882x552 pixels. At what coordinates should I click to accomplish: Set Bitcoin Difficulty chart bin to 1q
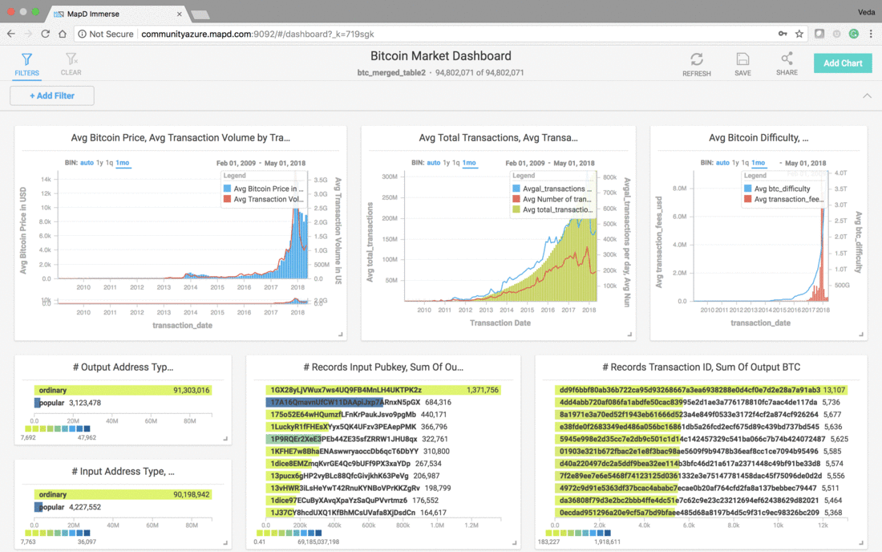(x=745, y=163)
